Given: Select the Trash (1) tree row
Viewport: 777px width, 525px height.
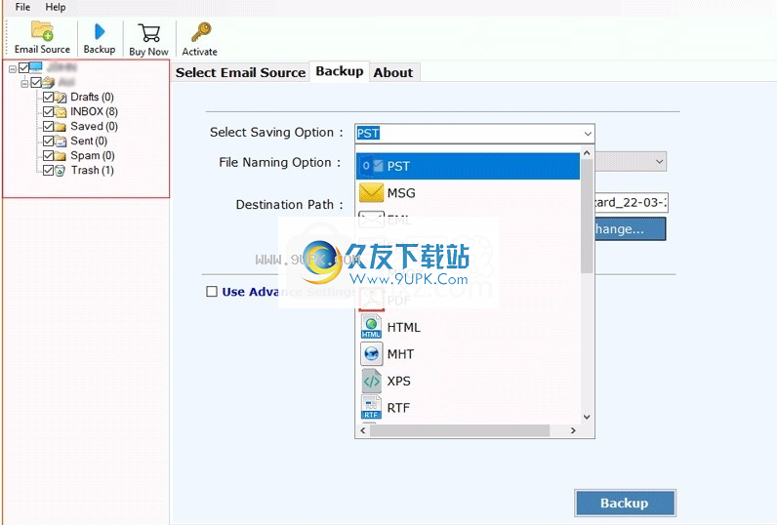Looking at the screenshot, I should tap(92, 171).
